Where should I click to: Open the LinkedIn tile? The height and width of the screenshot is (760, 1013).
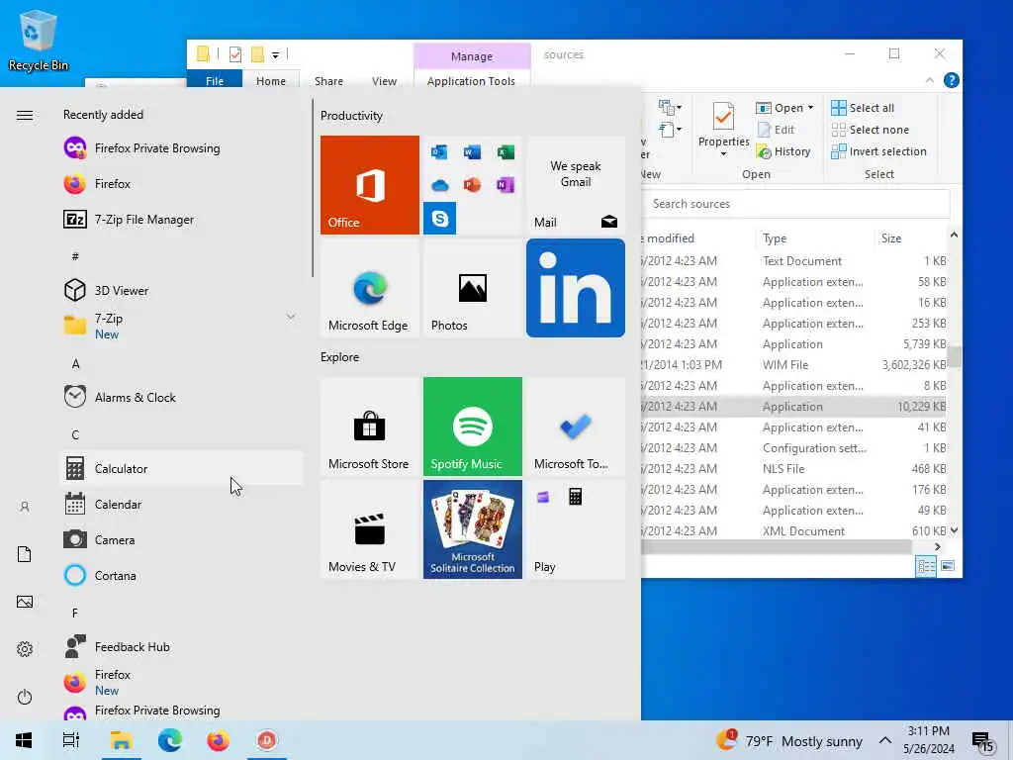[576, 288]
